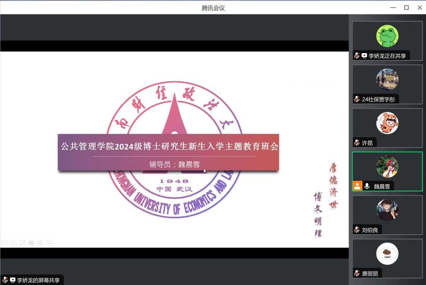
Task: Click the name label 24社保贾宇彤
Action: [x=378, y=99]
